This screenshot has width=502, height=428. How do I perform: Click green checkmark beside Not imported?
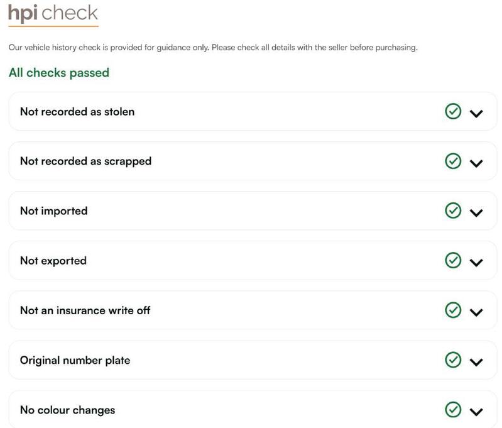click(x=453, y=211)
